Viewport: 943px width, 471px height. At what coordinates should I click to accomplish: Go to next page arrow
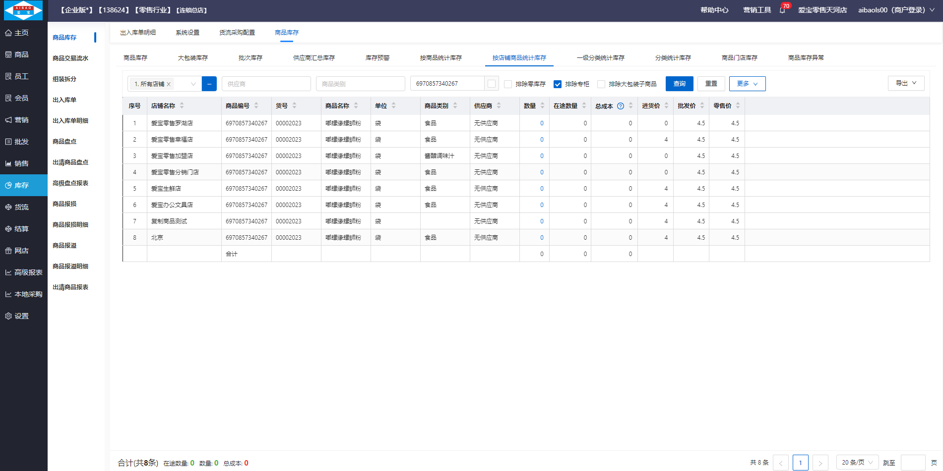pyautogui.click(x=820, y=463)
